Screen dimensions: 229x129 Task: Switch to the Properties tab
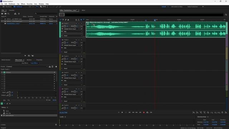point(39,60)
